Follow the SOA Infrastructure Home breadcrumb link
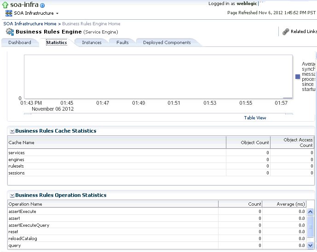317x252 pixels. (x=30, y=24)
